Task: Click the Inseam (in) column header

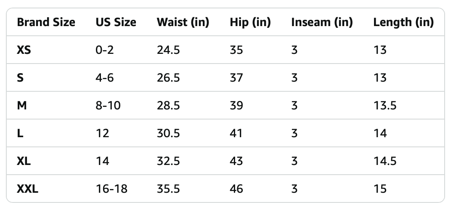Action: [321, 22]
